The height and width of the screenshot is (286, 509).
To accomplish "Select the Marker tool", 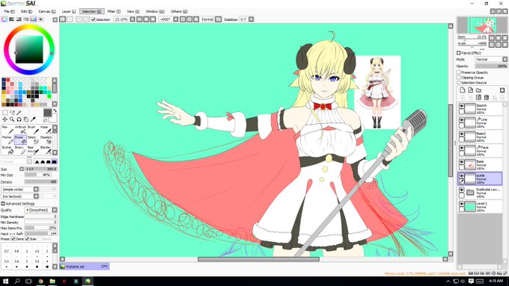I will click(x=7, y=140).
